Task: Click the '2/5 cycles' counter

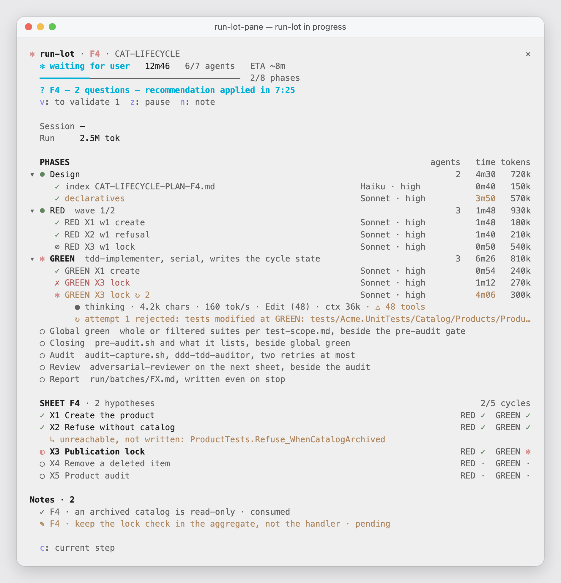Action: click(x=505, y=403)
